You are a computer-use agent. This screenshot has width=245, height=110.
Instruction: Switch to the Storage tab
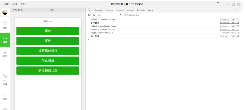click(130, 10)
